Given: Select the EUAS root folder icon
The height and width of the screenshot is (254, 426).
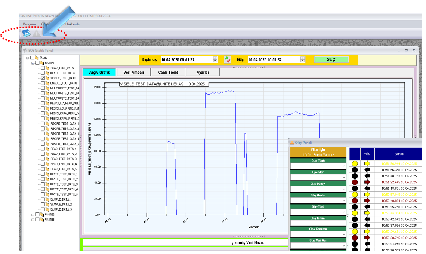Looking at the screenshot, I should pos(37,58).
